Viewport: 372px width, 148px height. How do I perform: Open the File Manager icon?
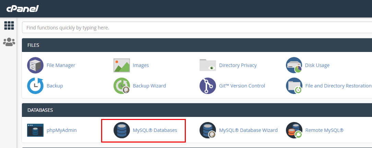click(x=35, y=65)
